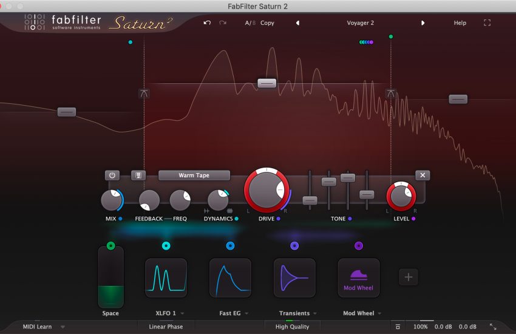Click the green modulation dot above right crossover
This screenshot has width=516, height=334.
coord(391,36)
